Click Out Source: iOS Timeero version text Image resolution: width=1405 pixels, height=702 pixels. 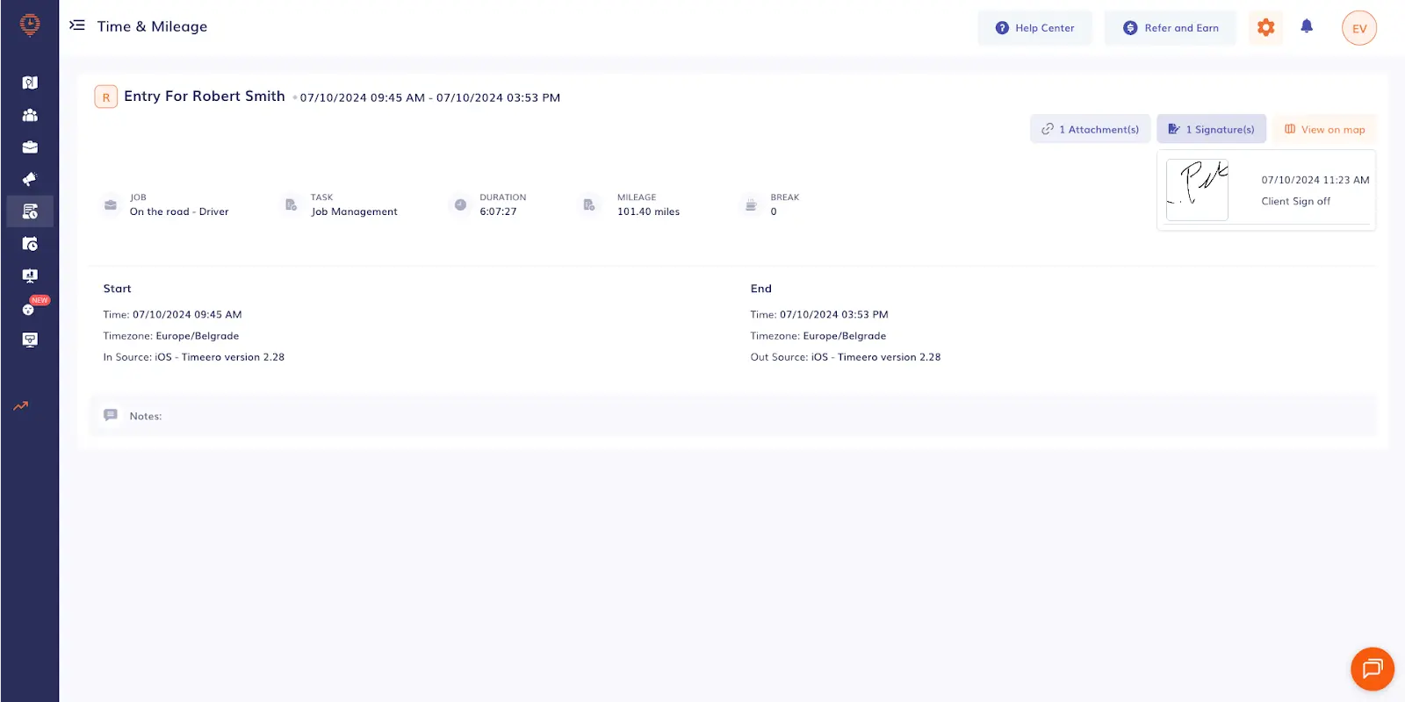click(845, 357)
